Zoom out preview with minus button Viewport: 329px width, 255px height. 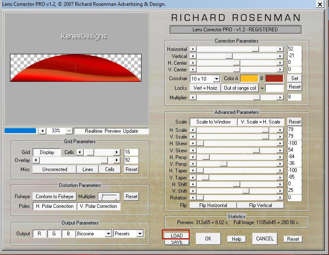[x=69, y=131]
